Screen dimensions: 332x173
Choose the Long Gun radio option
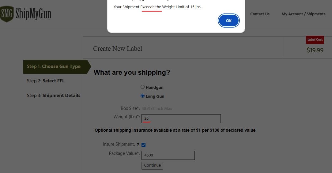[x=143, y=96]
